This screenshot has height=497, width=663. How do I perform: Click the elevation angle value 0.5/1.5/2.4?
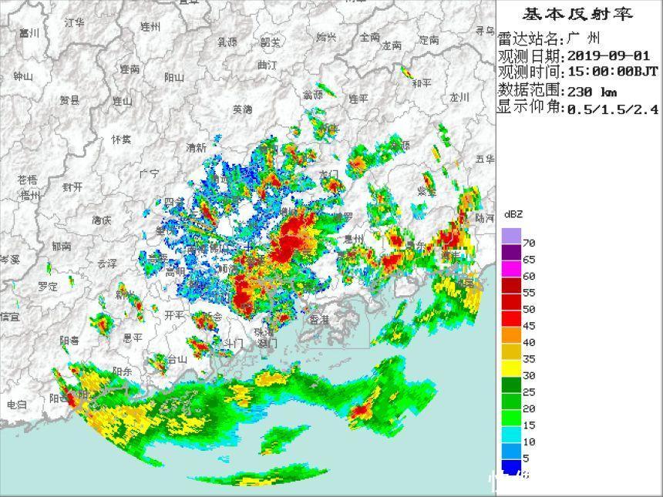click(613, 109)
